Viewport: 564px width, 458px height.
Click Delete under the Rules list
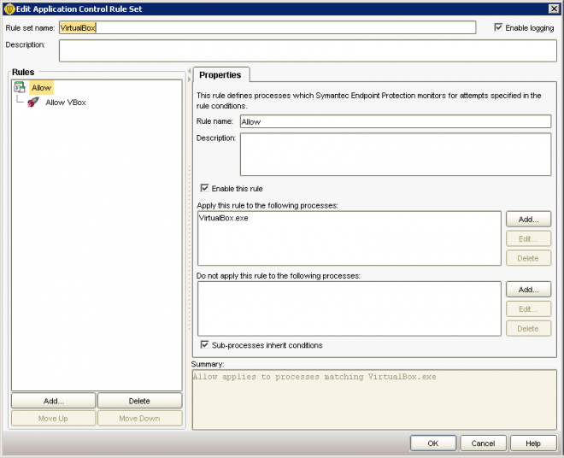point(139,401)
